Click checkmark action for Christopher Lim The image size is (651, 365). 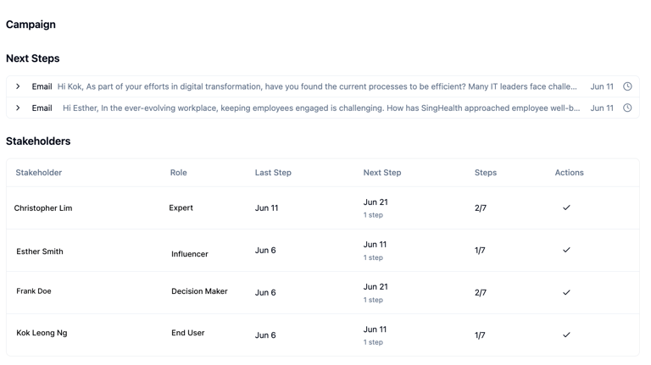point(566,207)
